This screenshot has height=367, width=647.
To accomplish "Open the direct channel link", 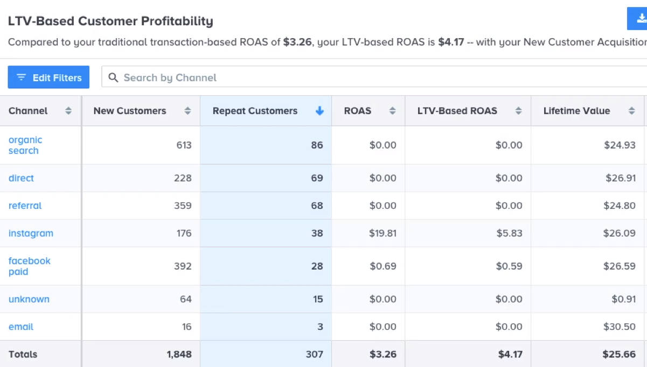I will tap(21, 178).
